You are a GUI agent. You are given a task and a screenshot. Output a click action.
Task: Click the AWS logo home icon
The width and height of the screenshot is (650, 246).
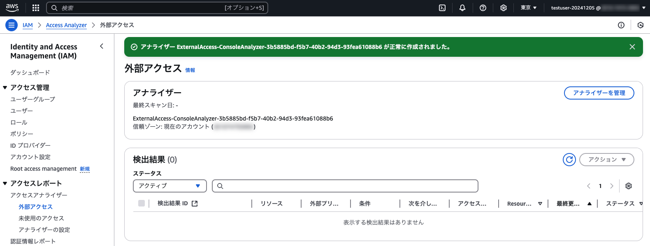pos(12,8)
